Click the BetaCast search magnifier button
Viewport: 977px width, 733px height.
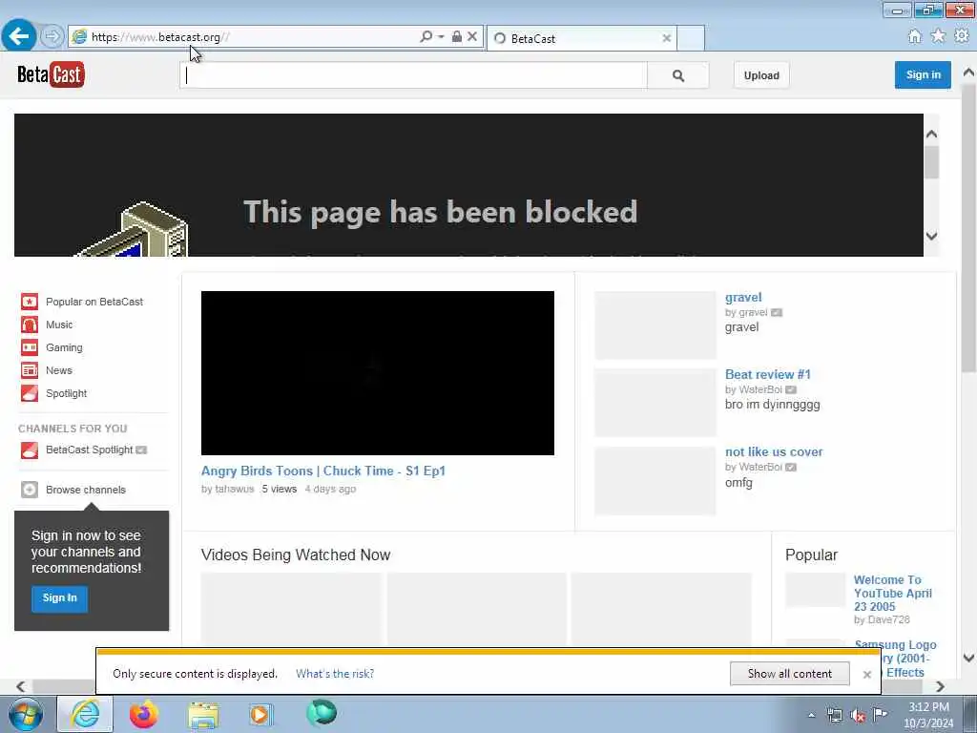678,75
